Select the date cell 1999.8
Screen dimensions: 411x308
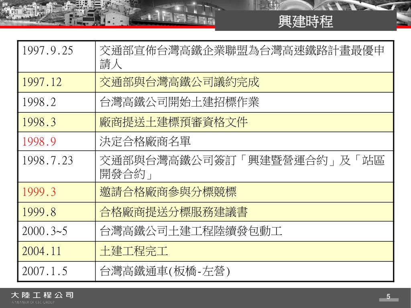click(x=56, y=212)
